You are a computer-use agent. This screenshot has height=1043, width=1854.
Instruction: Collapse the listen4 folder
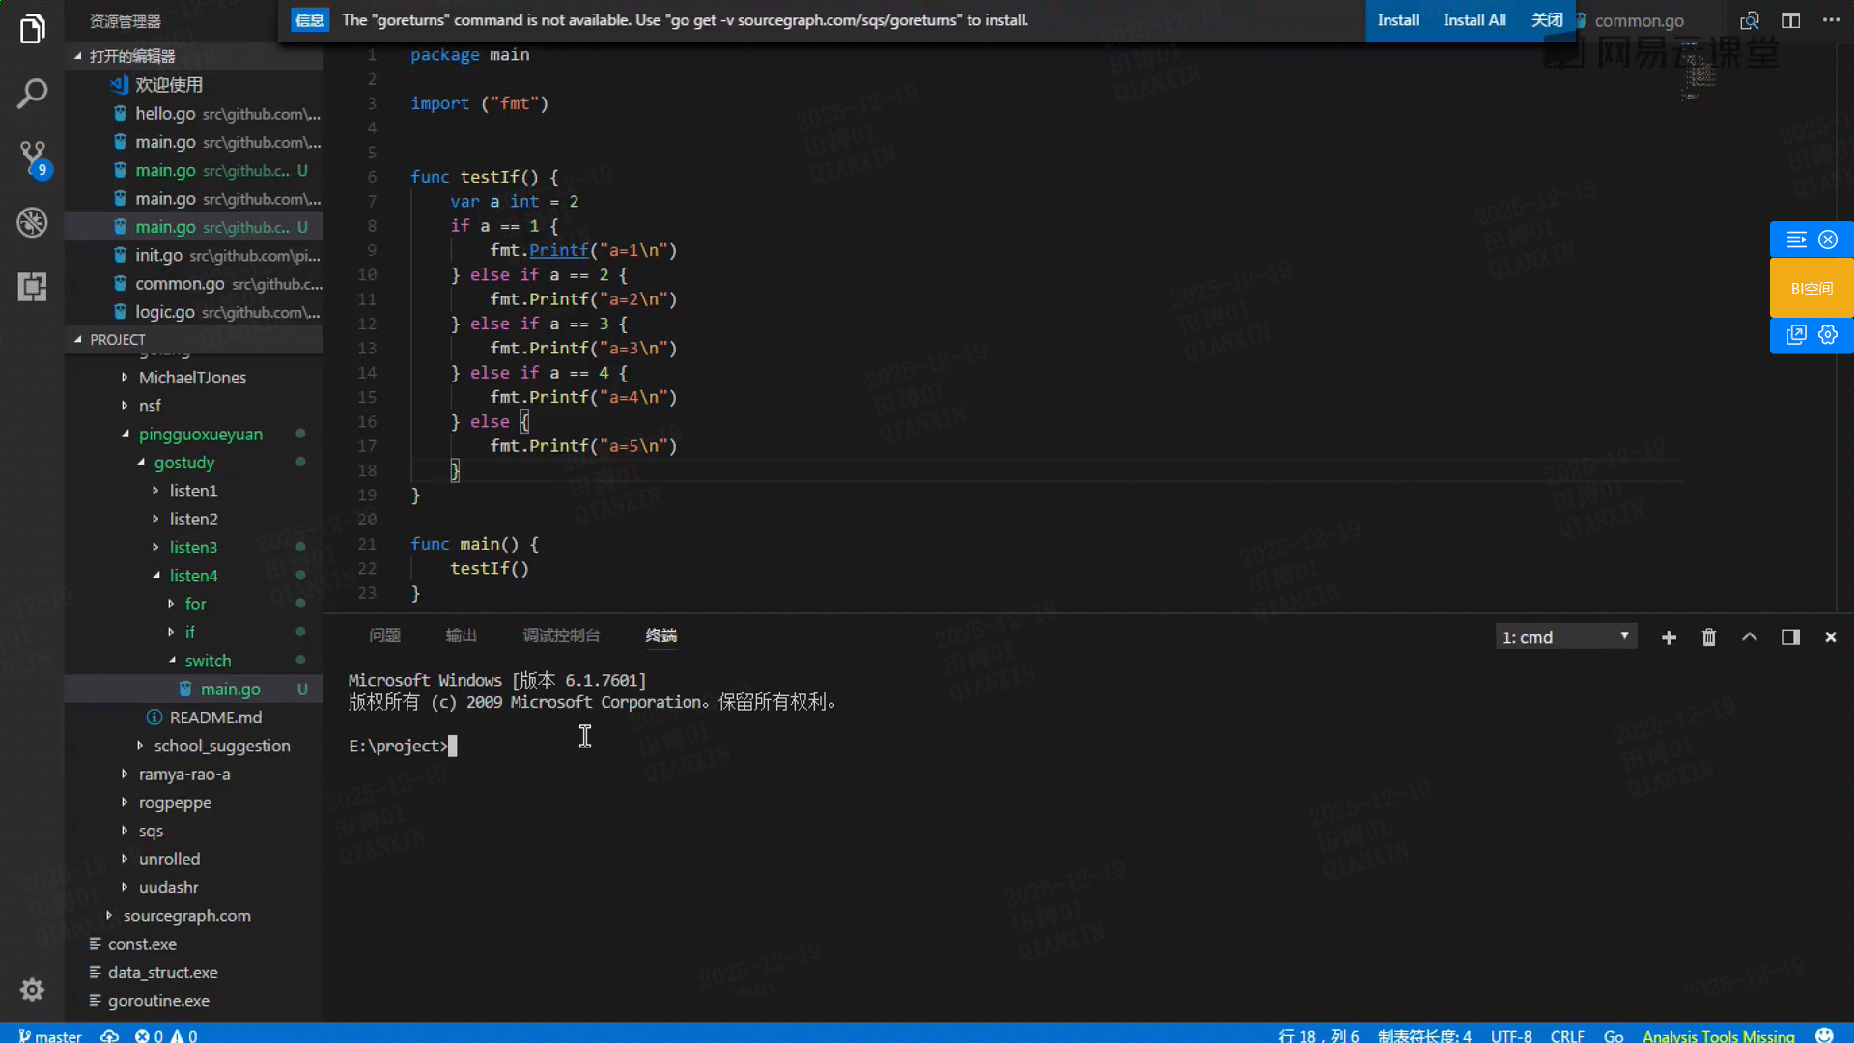(193, 576)
